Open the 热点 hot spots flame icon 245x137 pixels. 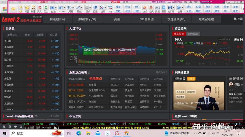click(144, 8)
